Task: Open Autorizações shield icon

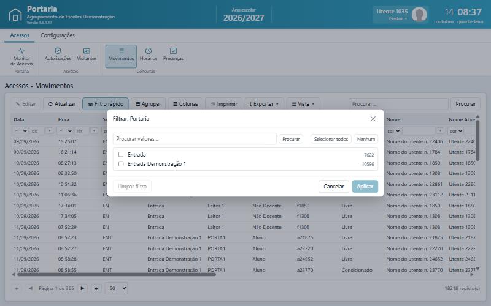Action: click(58, 51)
